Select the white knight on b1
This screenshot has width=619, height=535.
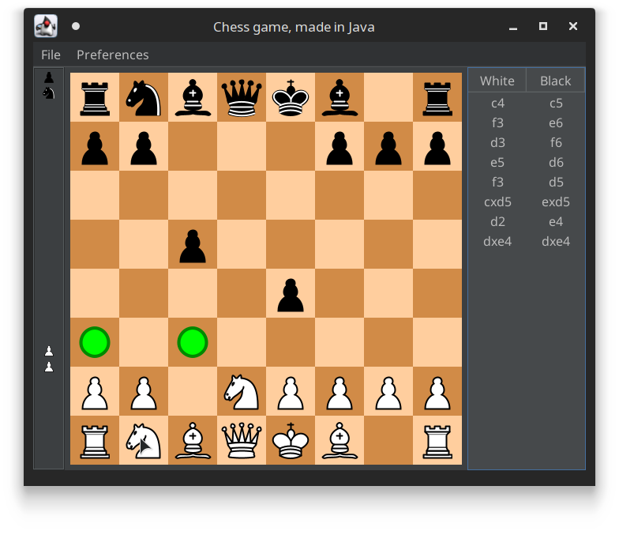pos(144,440)
